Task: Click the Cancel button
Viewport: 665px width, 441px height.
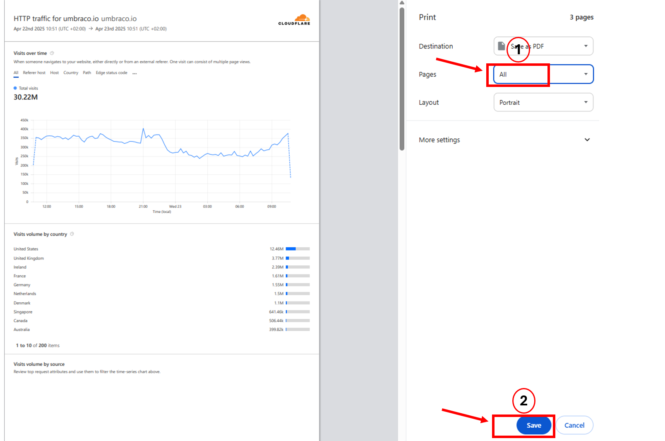Action: point(574,425)
